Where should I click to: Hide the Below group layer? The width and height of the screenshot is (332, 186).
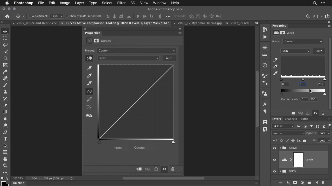coord(274,171)
